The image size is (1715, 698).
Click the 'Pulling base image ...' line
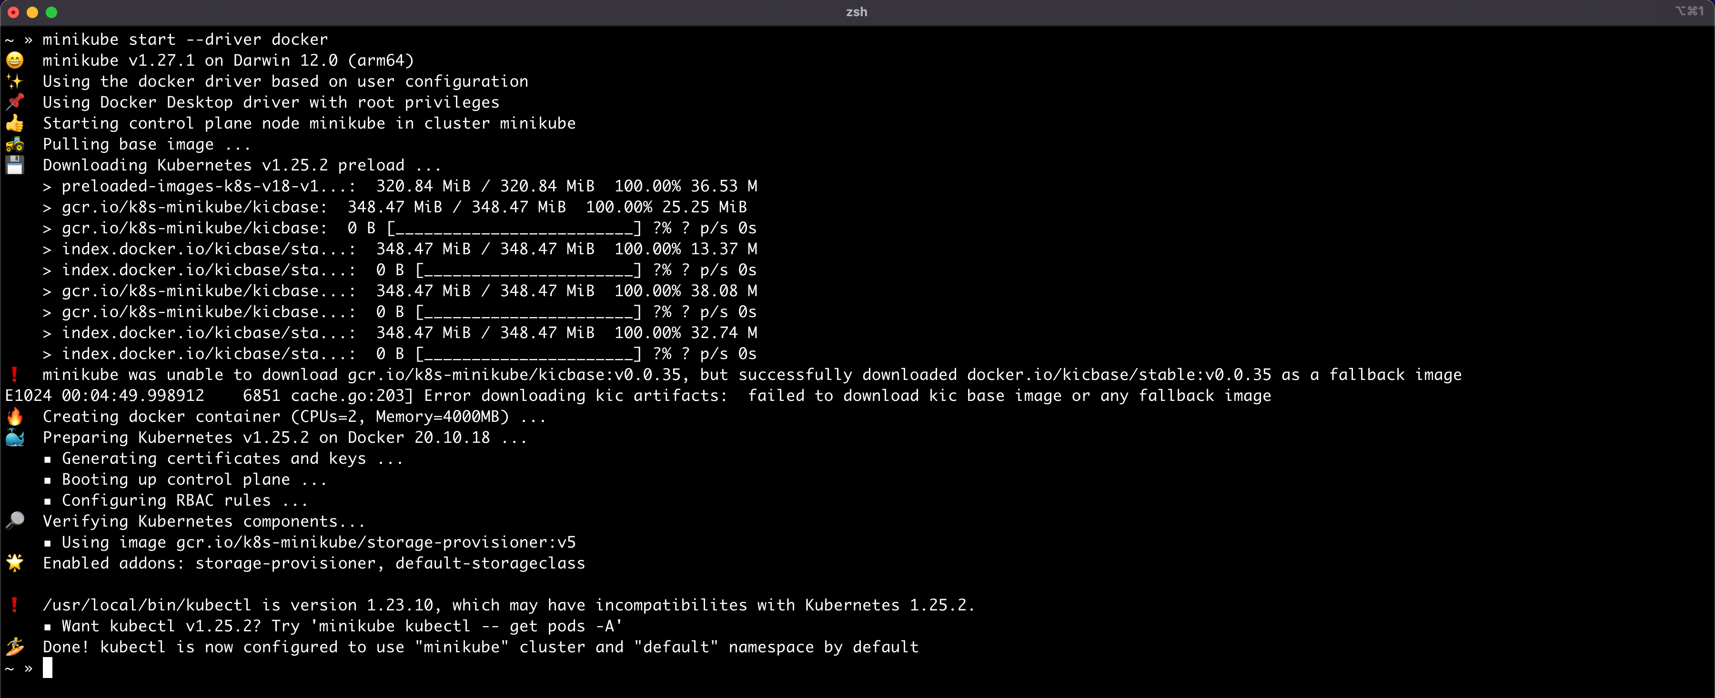point(147,144)
